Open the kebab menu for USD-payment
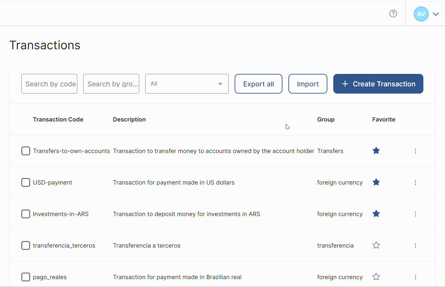445x287 pixels. pos(416,183)
